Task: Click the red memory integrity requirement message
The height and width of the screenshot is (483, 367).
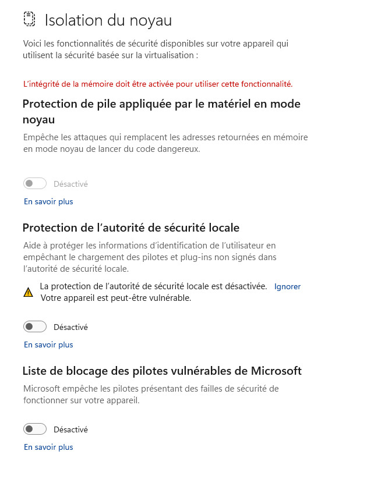Action: [x=158, y=84]
